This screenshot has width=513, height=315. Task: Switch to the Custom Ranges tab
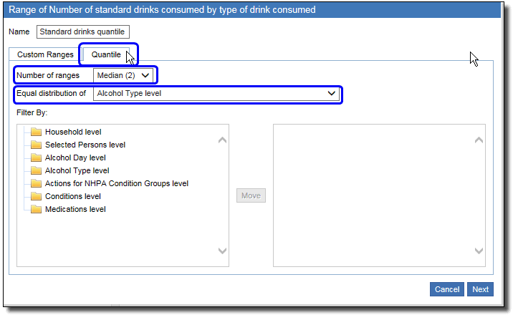(45, 55)
